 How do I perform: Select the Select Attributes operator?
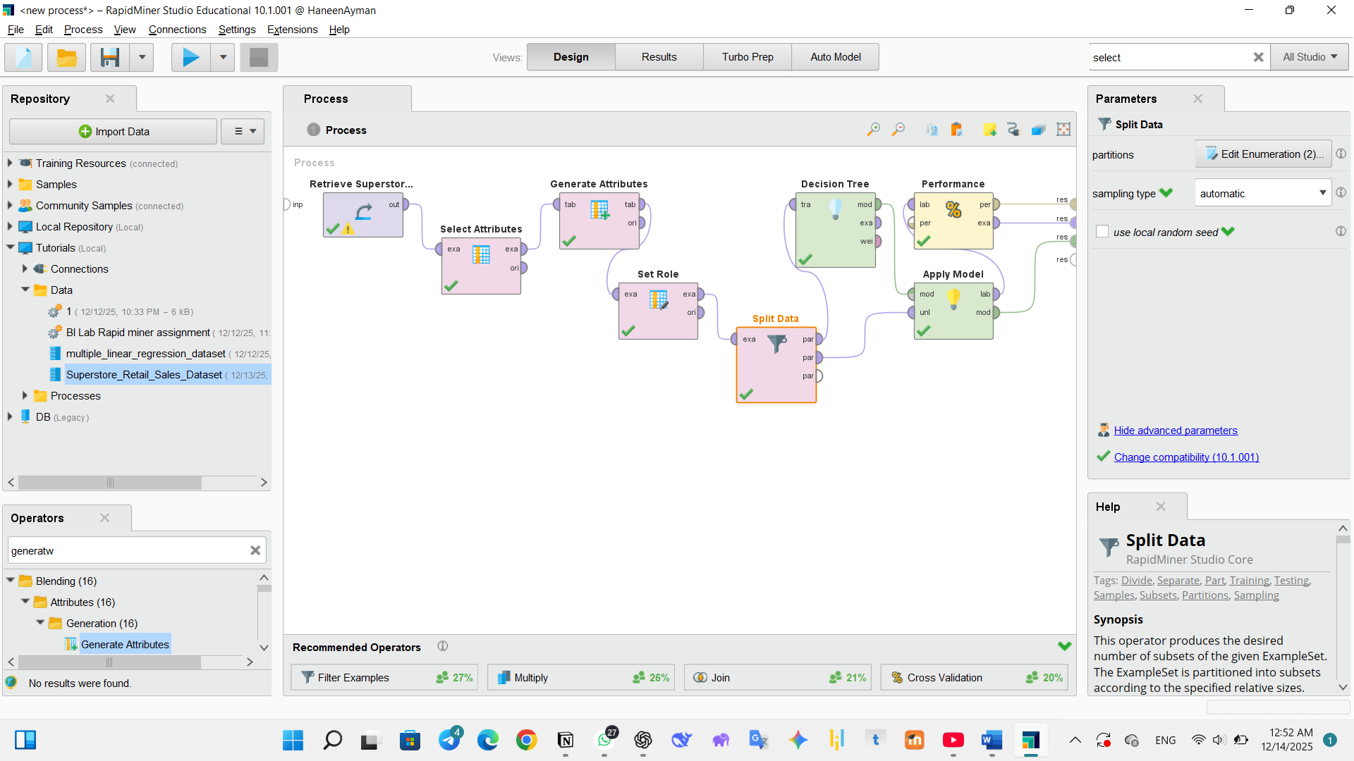tap(481, 266)
